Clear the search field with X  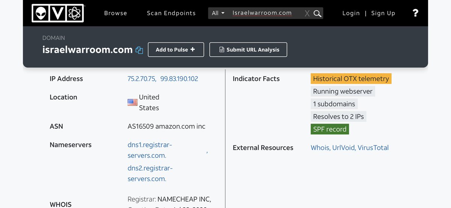click(307, 13)
